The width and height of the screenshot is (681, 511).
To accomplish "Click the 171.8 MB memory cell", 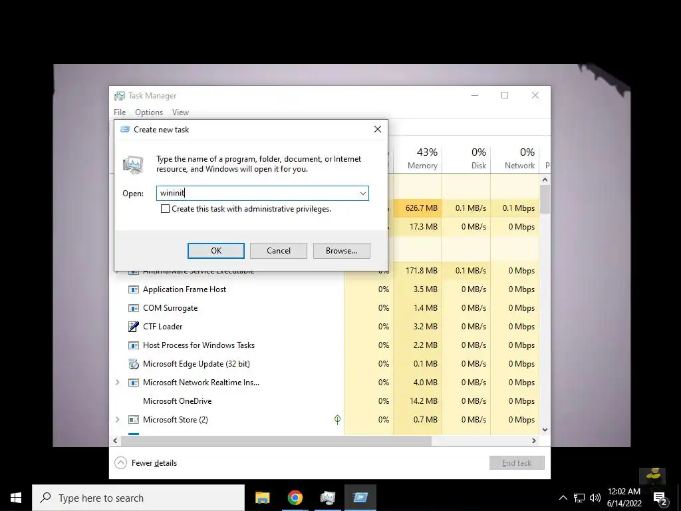I will pos(418,271).
